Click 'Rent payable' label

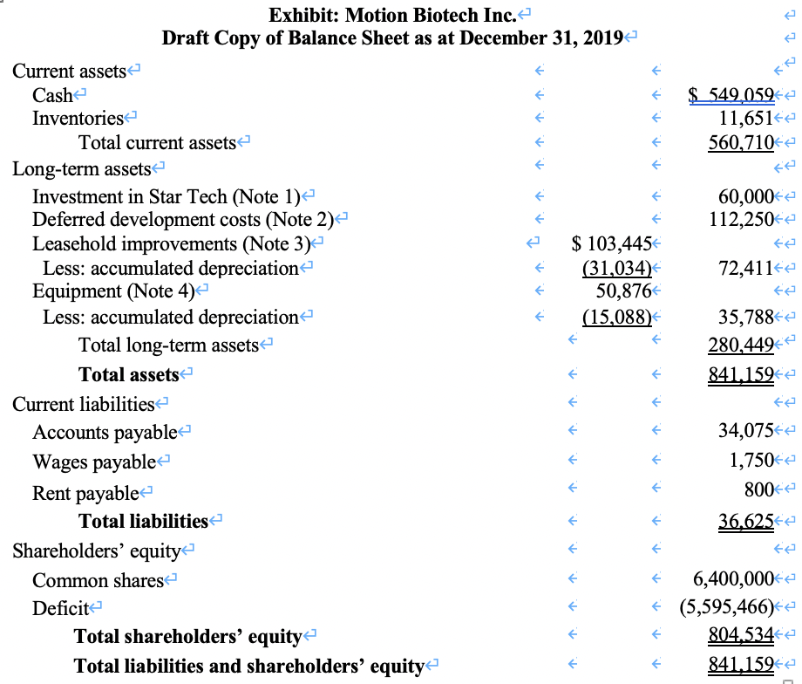pos(85,494)
